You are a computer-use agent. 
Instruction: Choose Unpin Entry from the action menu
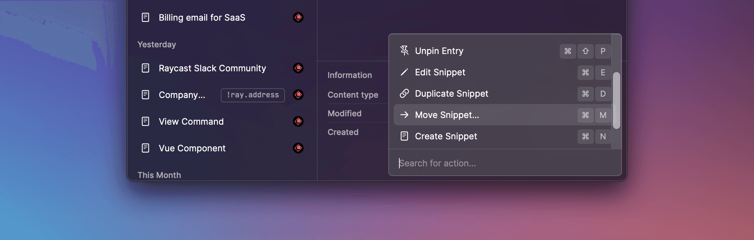(x=502, y=51)
